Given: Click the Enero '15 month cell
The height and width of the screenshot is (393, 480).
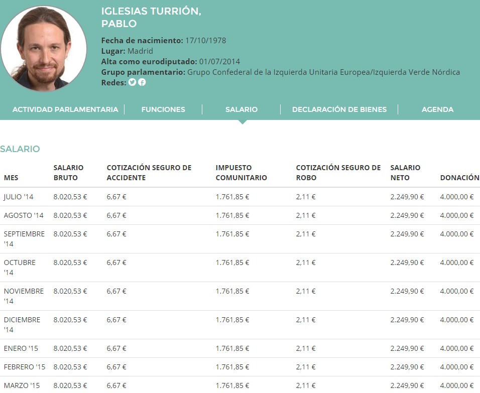Looking at the screenshot, I should 21,348.
